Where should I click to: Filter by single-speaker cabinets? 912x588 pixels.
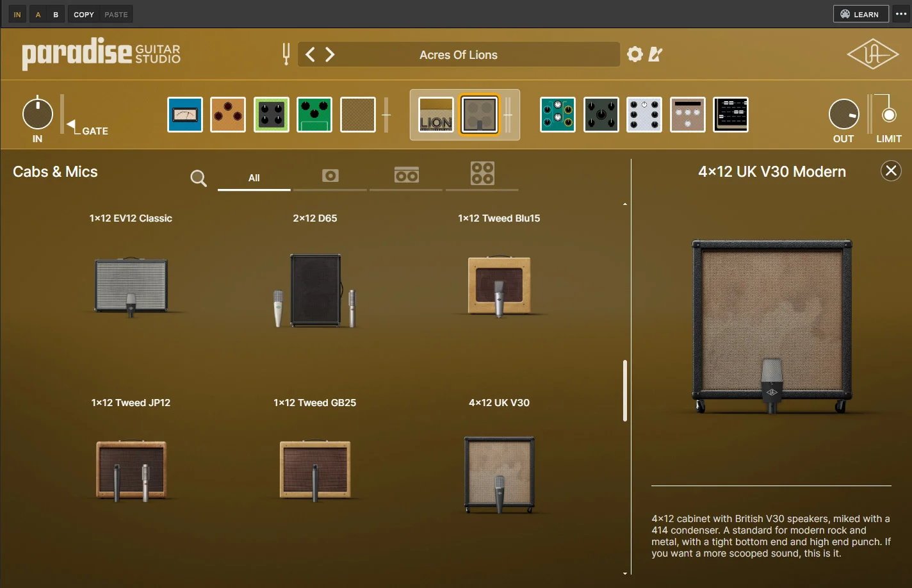330,176
